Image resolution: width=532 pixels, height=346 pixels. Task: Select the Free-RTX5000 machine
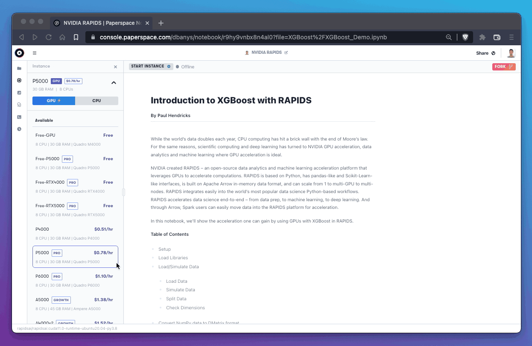tap(75, 210)
